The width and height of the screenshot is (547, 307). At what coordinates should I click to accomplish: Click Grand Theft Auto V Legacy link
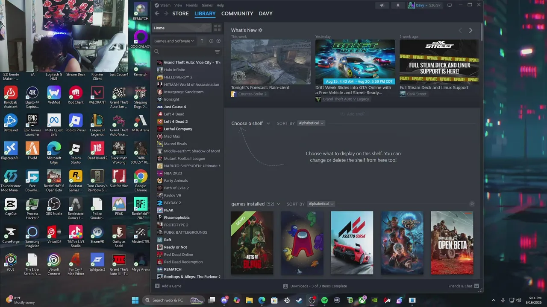[346, 99]
